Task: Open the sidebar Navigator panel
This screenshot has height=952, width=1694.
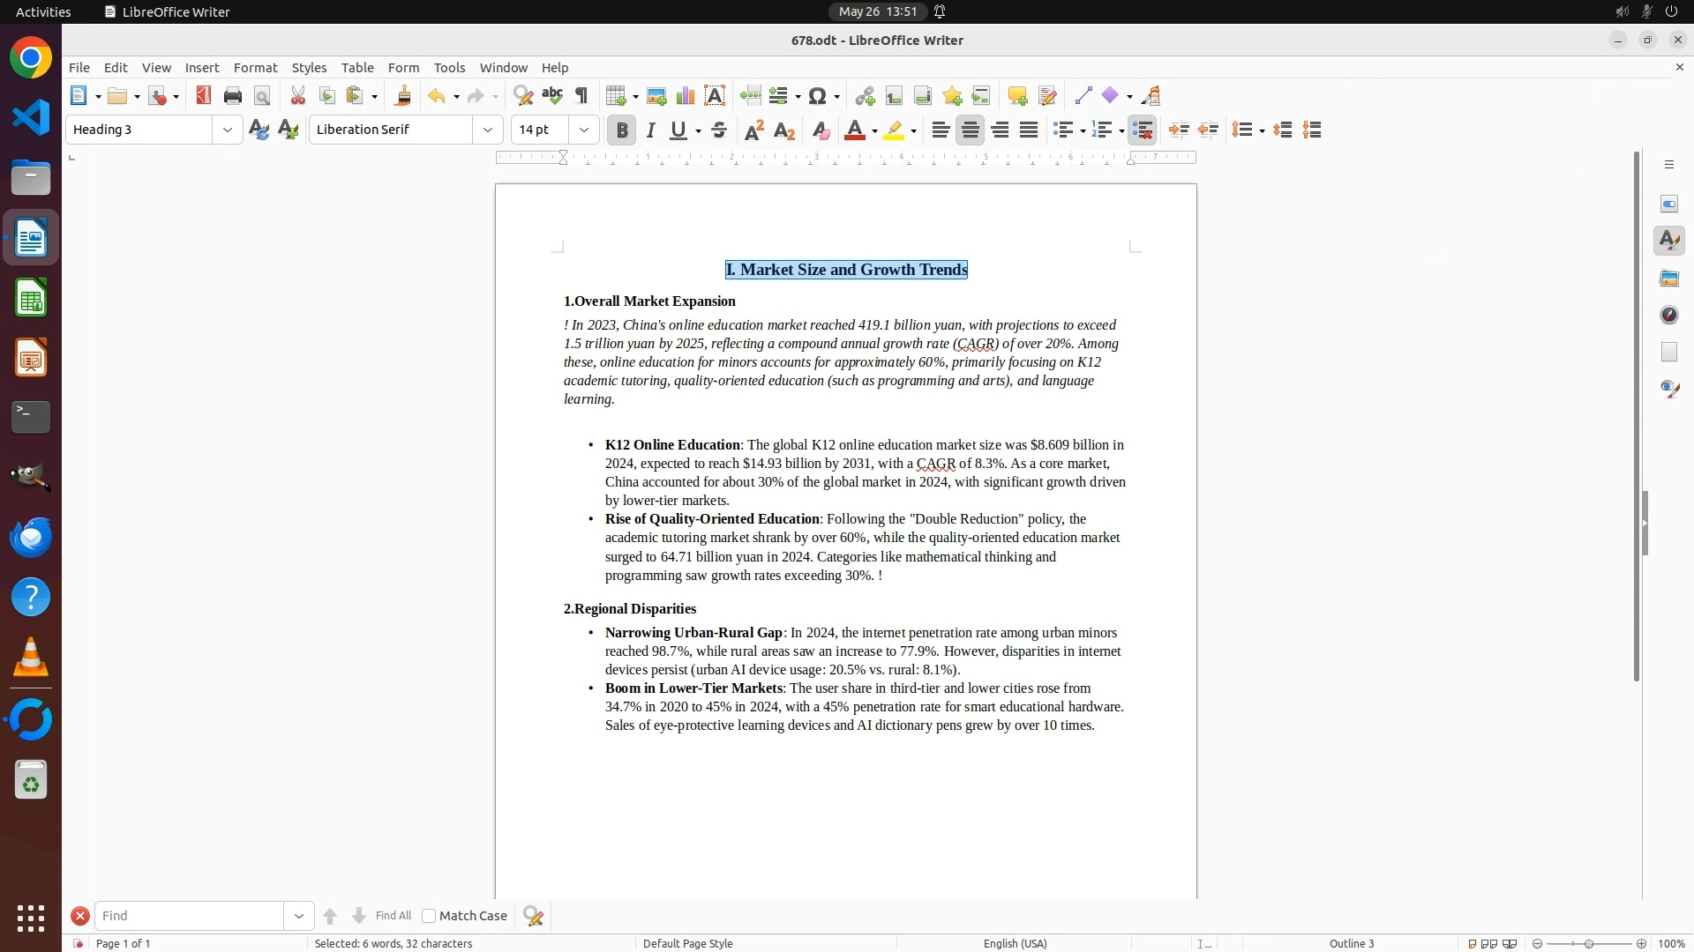Action: point(1668,316)
